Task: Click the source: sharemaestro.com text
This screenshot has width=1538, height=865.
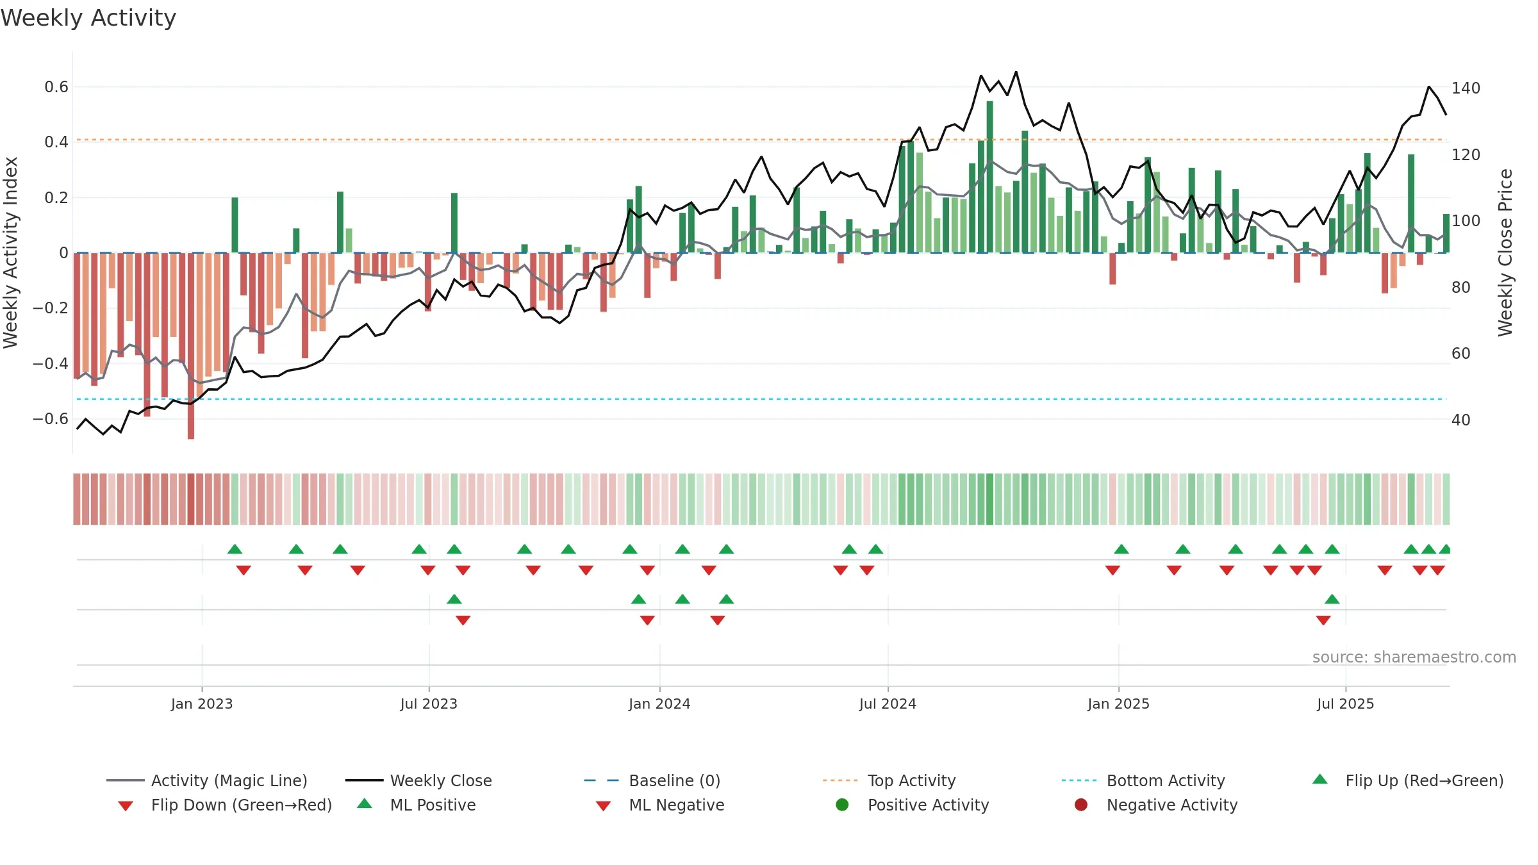Action: click(x=1414, y=657)
